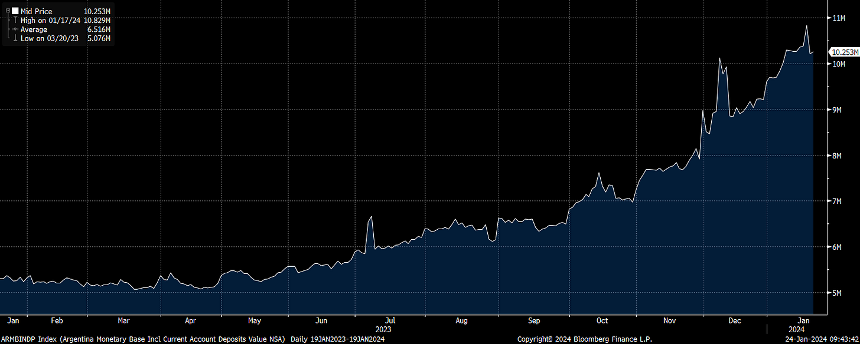
Task: Click the 2023 year label under the axis
Action: 383,329
